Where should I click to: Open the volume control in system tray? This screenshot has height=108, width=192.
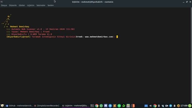pyautogui.click(x=151, y=106)
